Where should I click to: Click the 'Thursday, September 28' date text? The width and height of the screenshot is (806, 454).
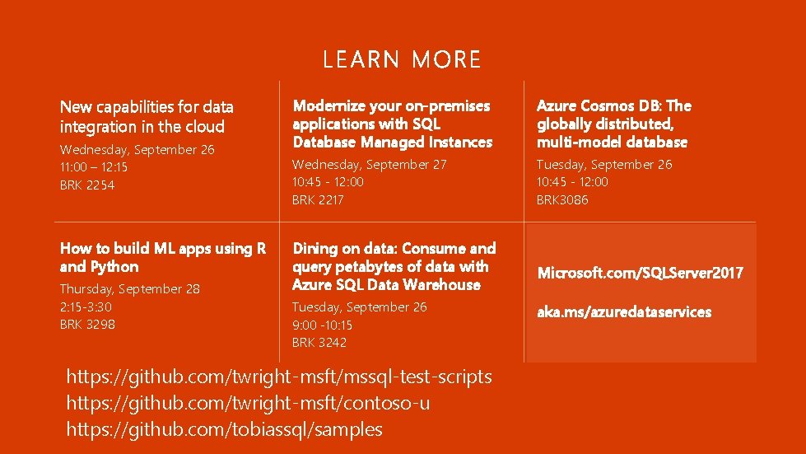(x=129, y=289)
